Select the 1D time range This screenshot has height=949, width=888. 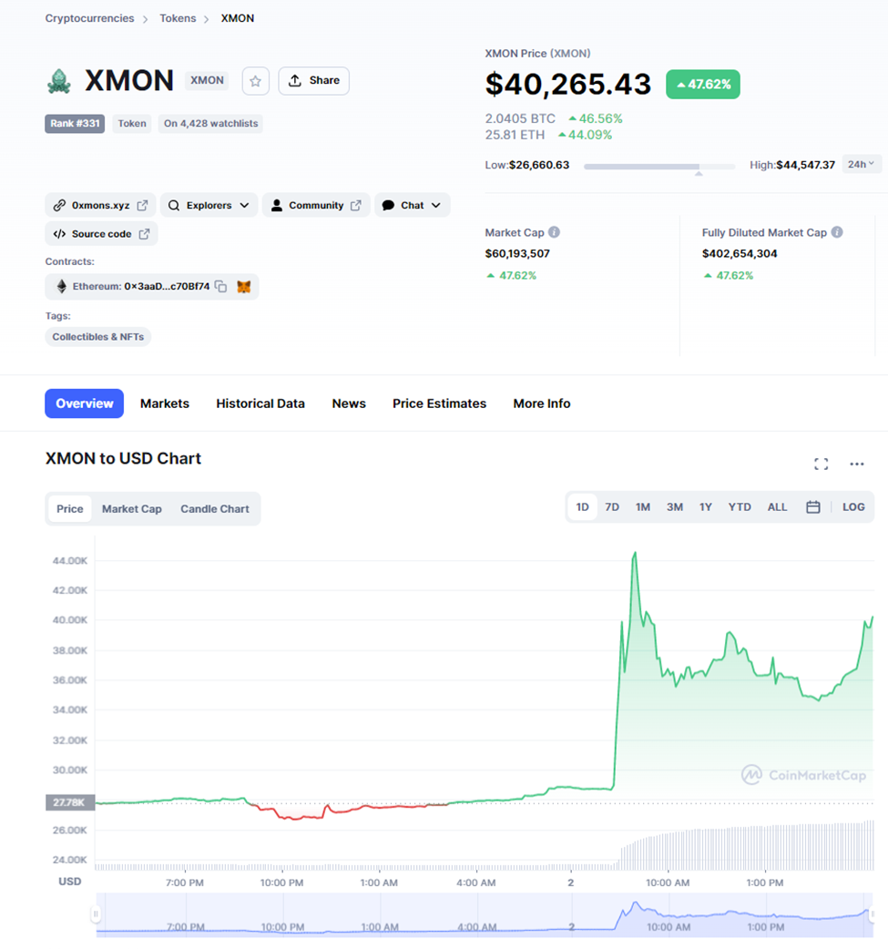[x=582, y=507]
